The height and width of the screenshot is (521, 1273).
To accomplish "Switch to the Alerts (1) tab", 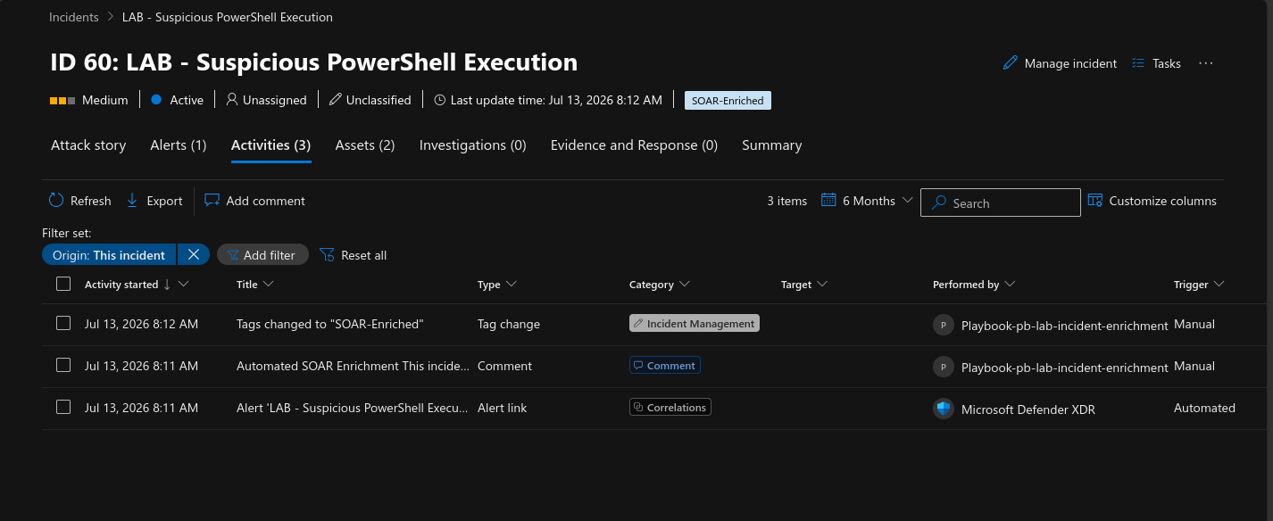I will (179, 145).
